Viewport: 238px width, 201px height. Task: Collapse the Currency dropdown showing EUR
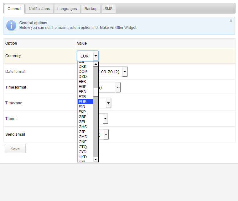point(88,56)
